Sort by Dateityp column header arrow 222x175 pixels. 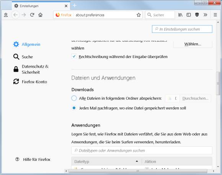click(x=137, y=161)
